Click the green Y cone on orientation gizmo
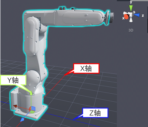Viewport: 148px width, 127px height. click(131, 8)
